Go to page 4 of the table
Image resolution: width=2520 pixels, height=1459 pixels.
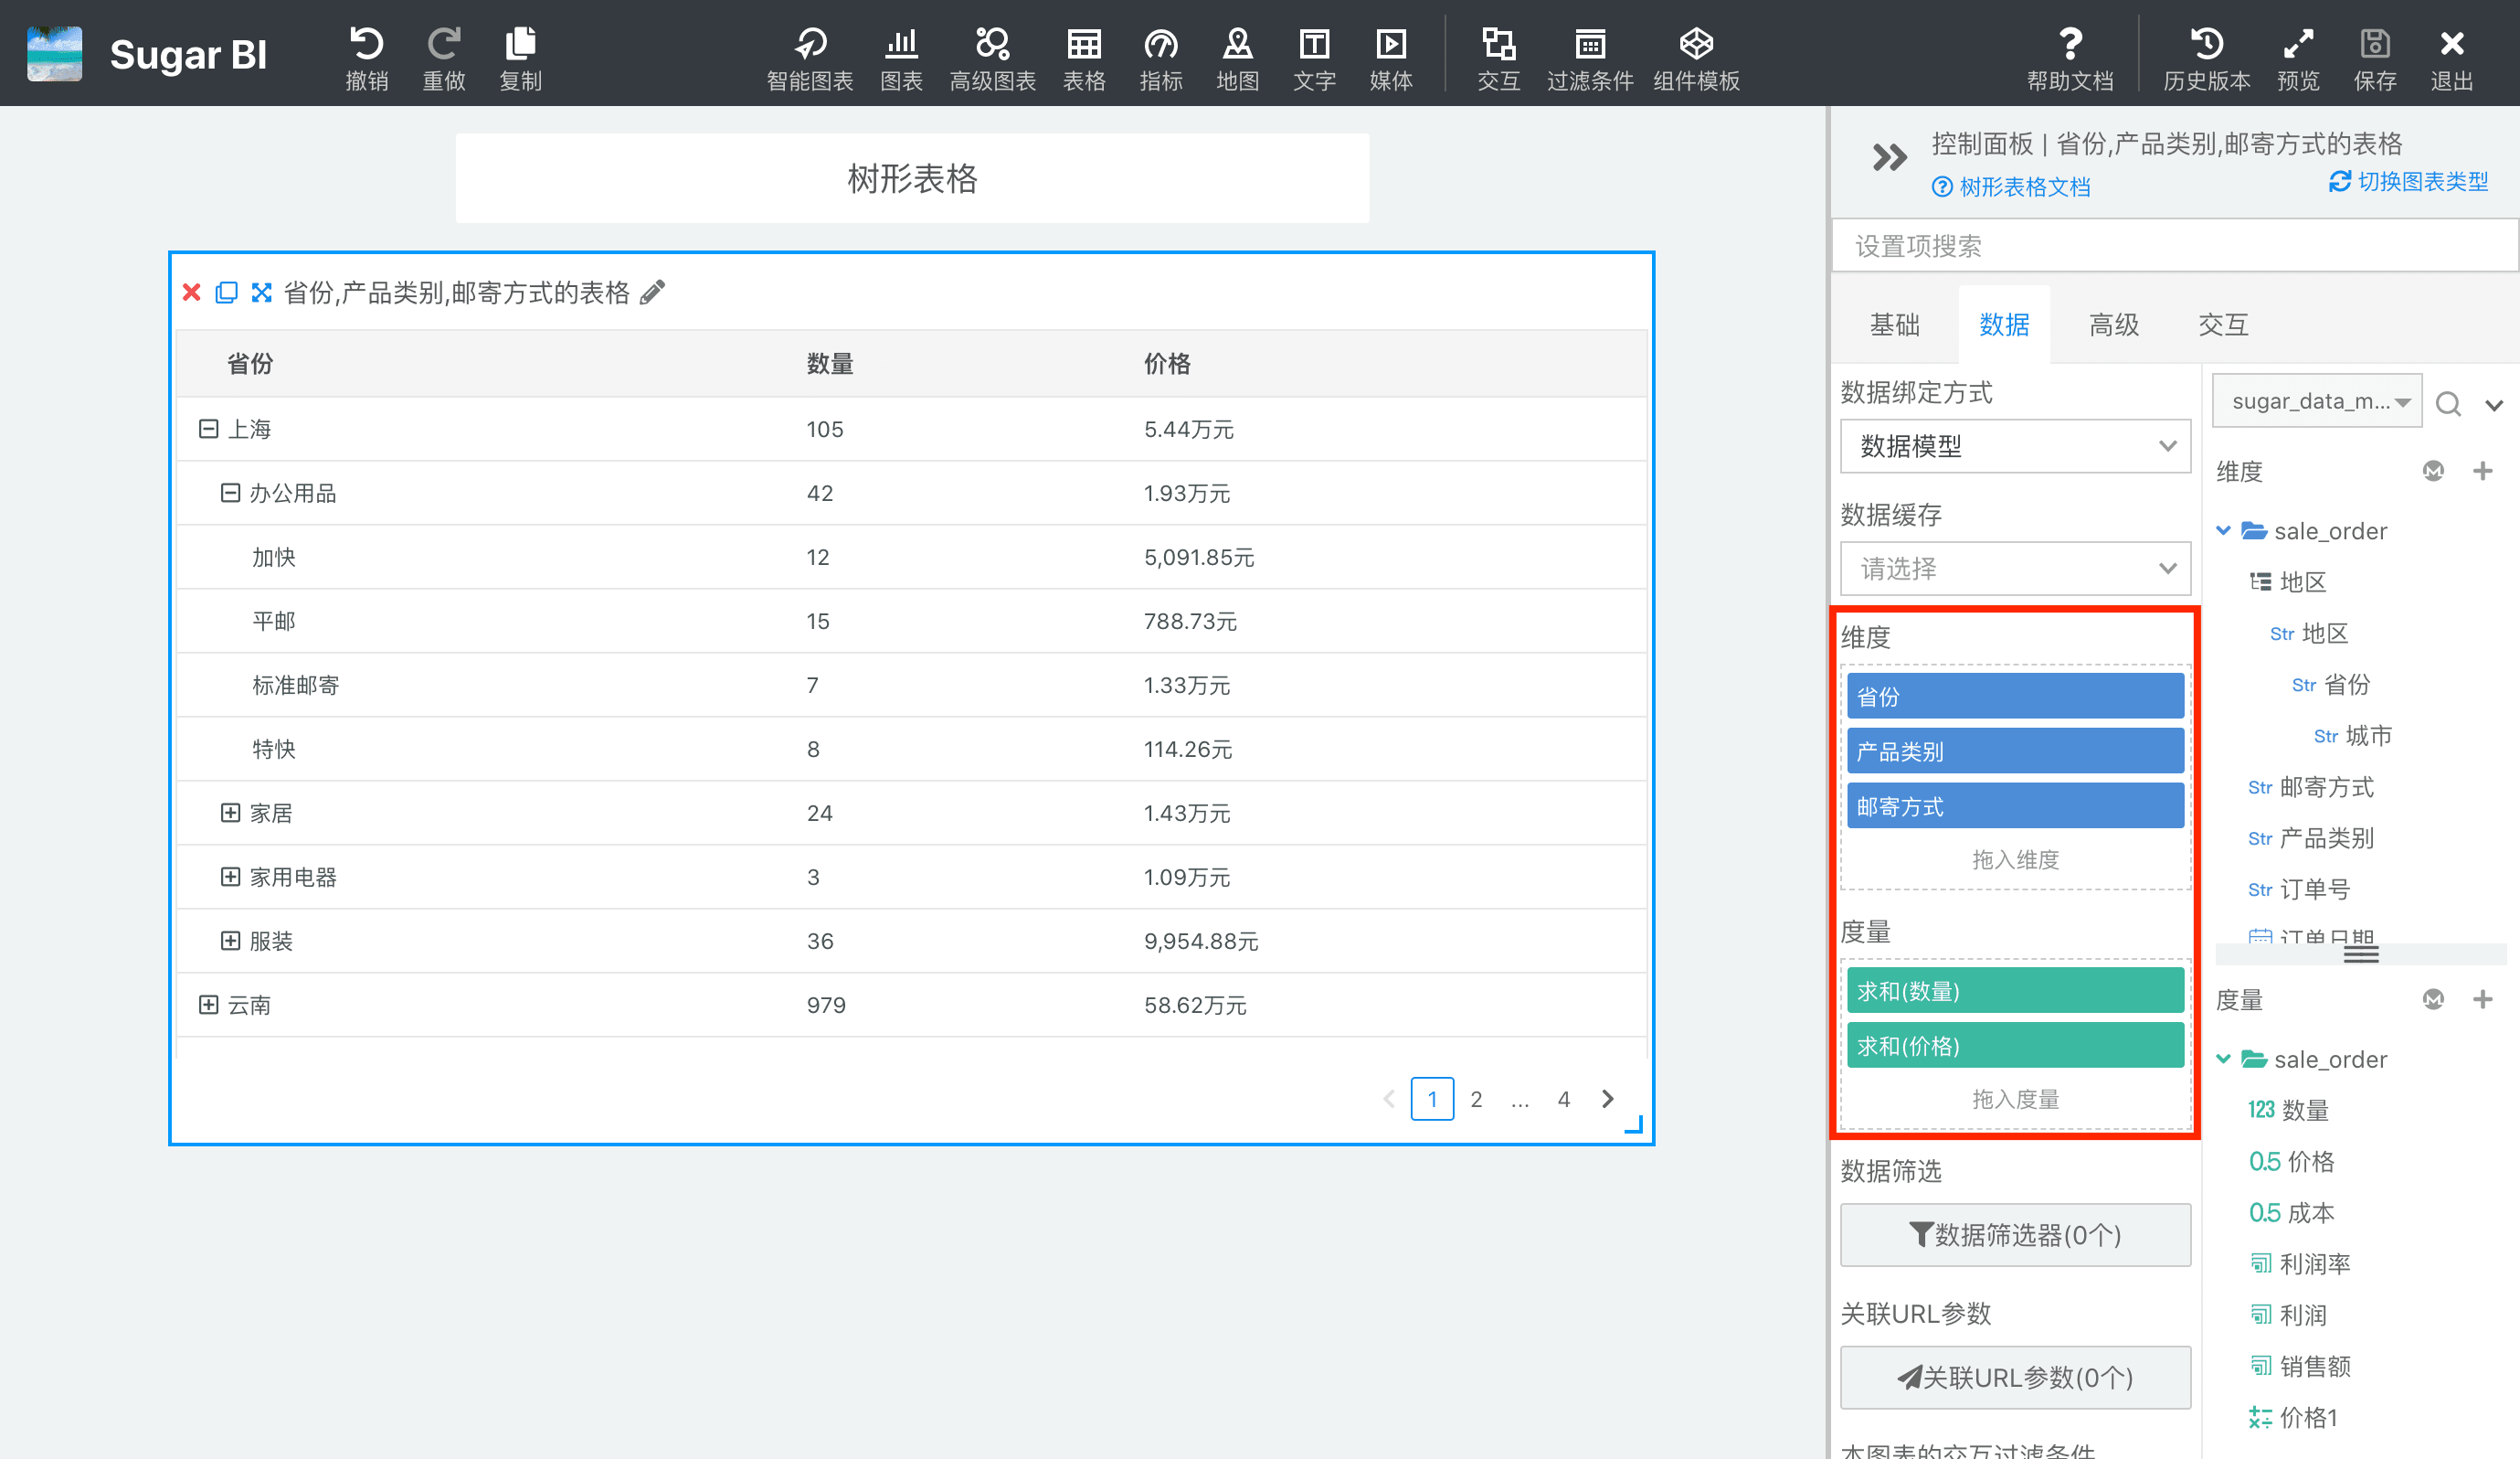click(1564, 1099)
